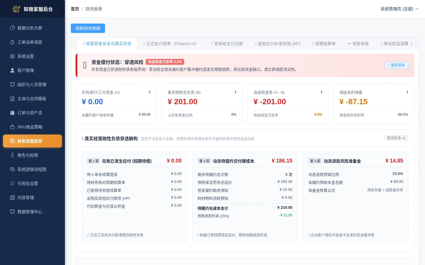
Task: Open SKU商品策略 menu item
Action: pyautogui.click(x=32, y=127)
